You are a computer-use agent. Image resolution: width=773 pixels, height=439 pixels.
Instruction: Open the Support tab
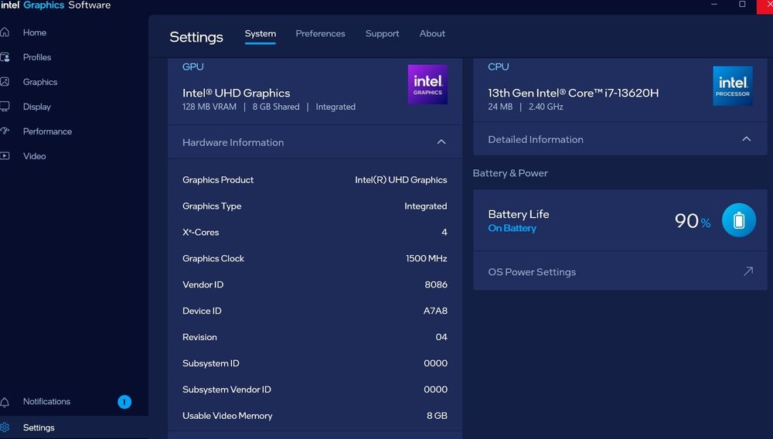click(x=382, y=34)
